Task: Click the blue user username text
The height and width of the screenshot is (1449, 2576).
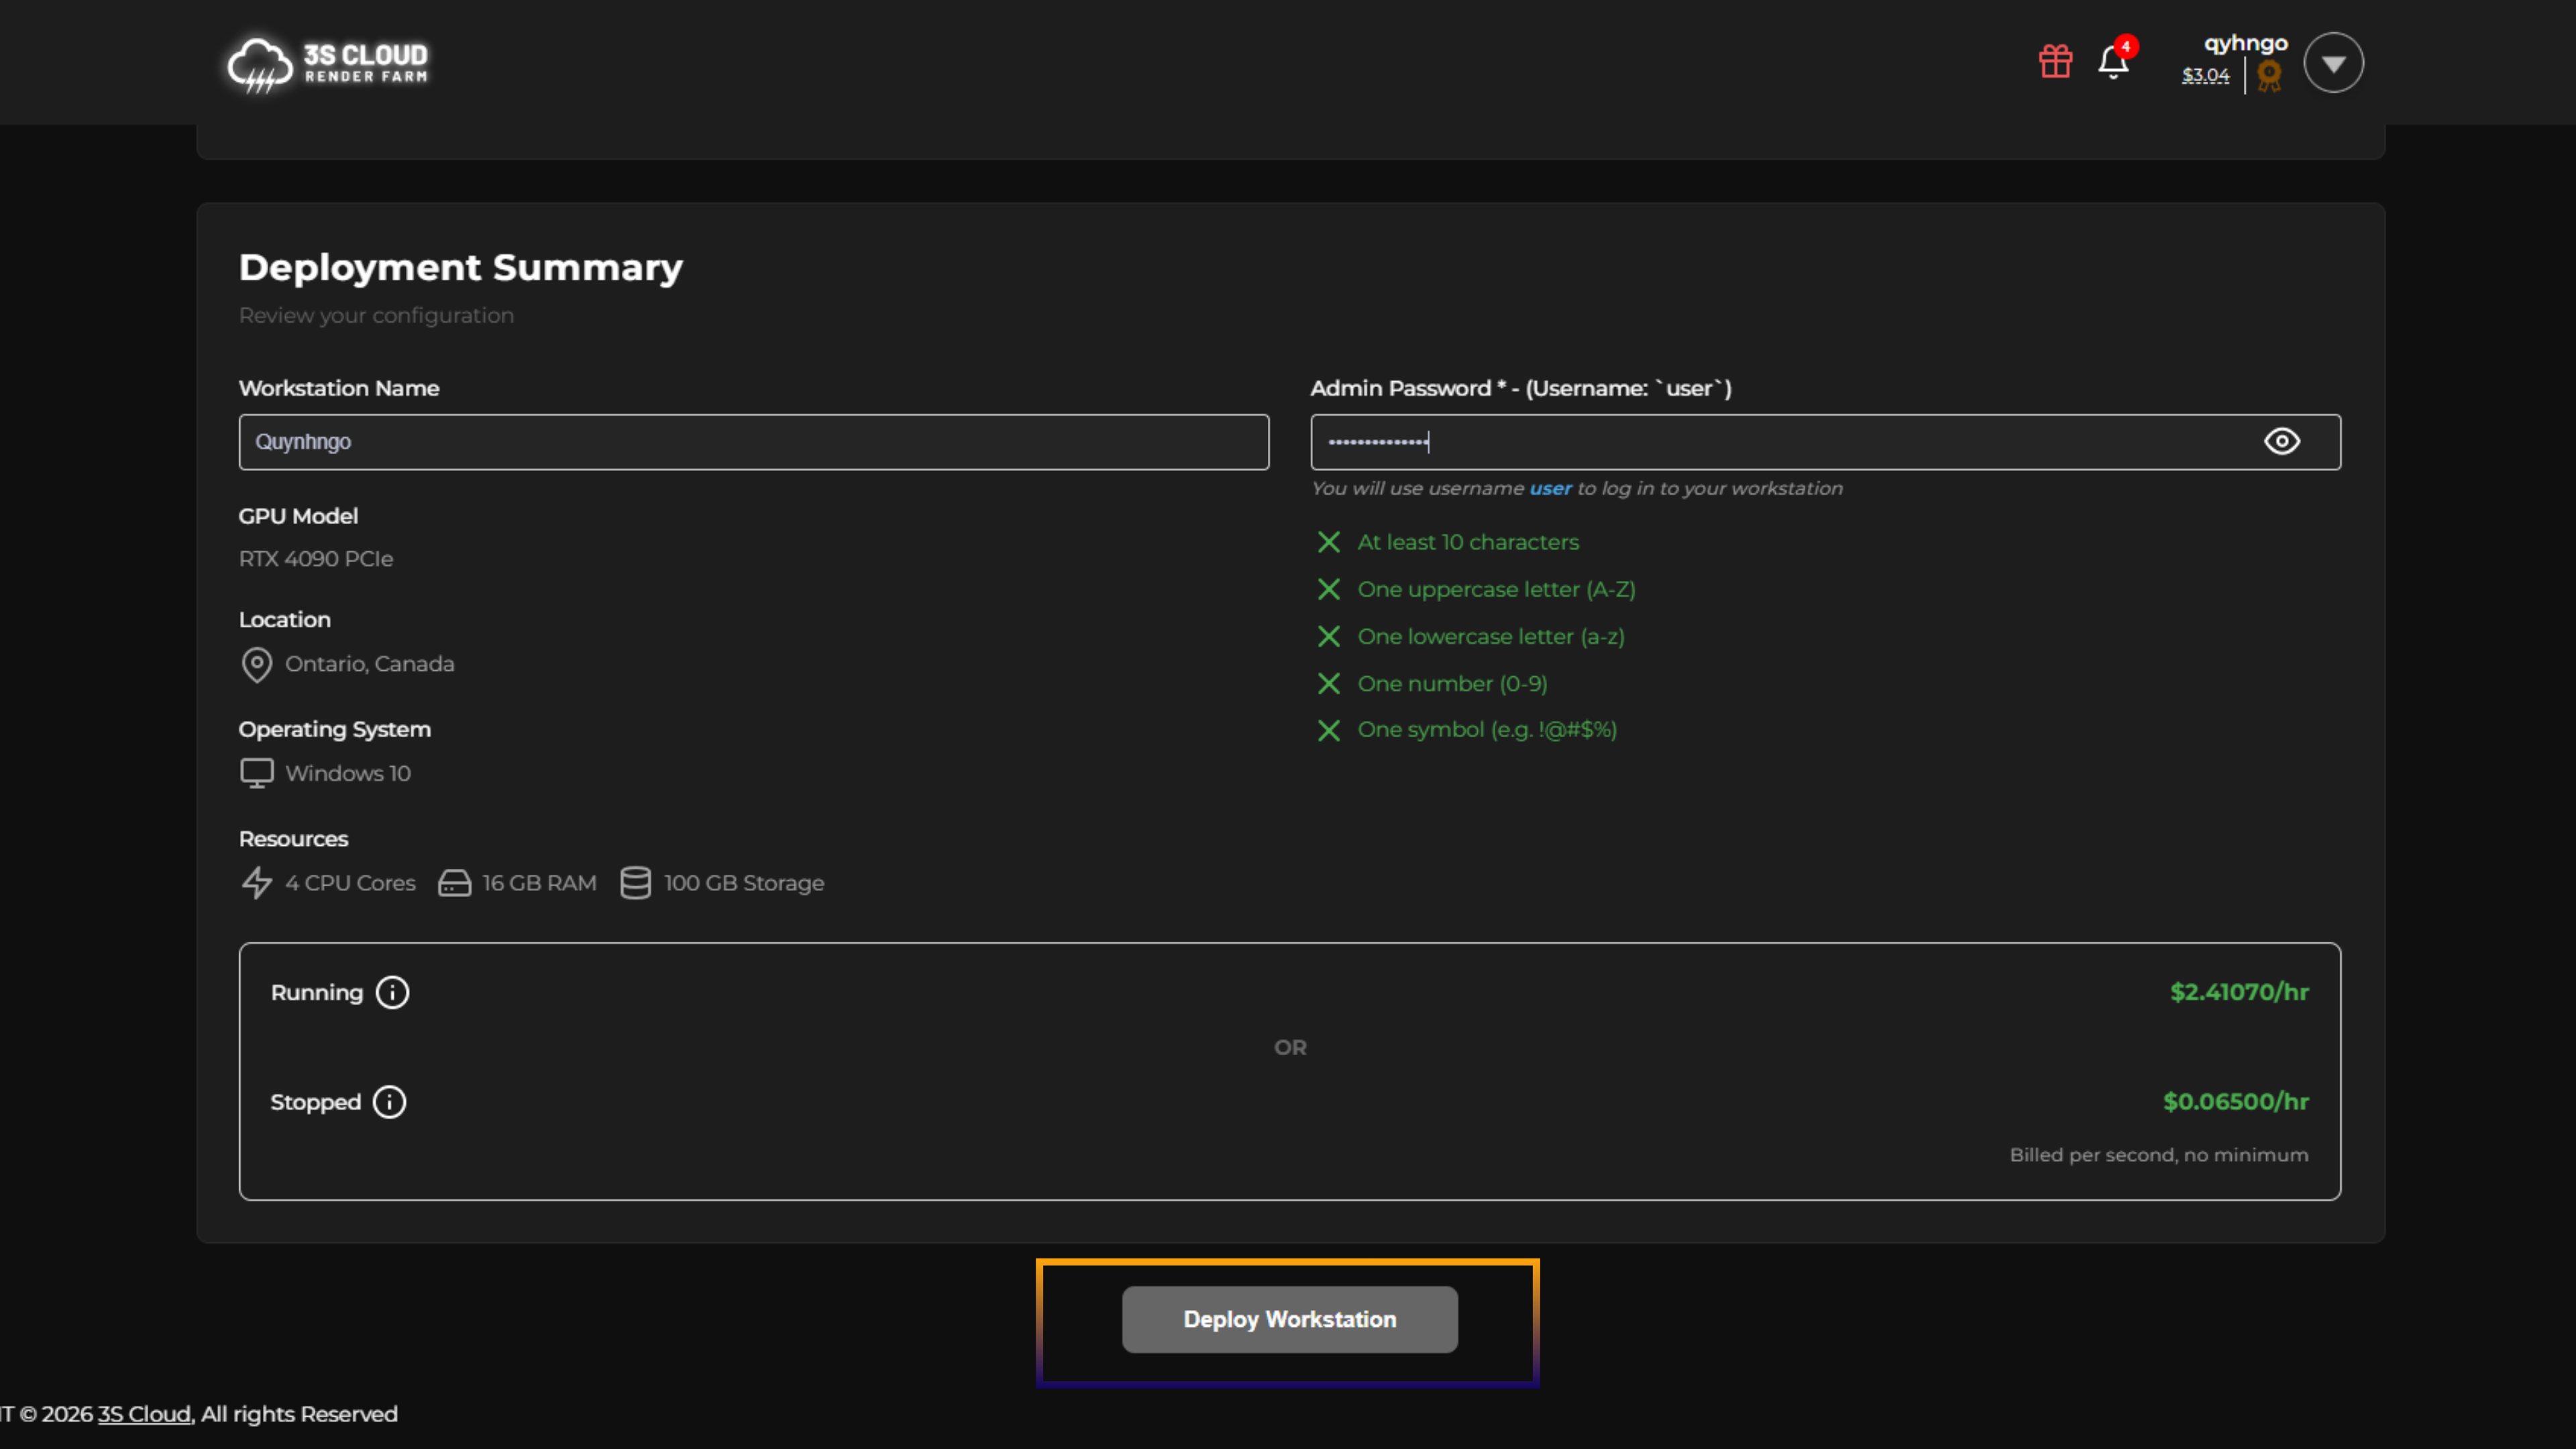Action: (1550, 488)
